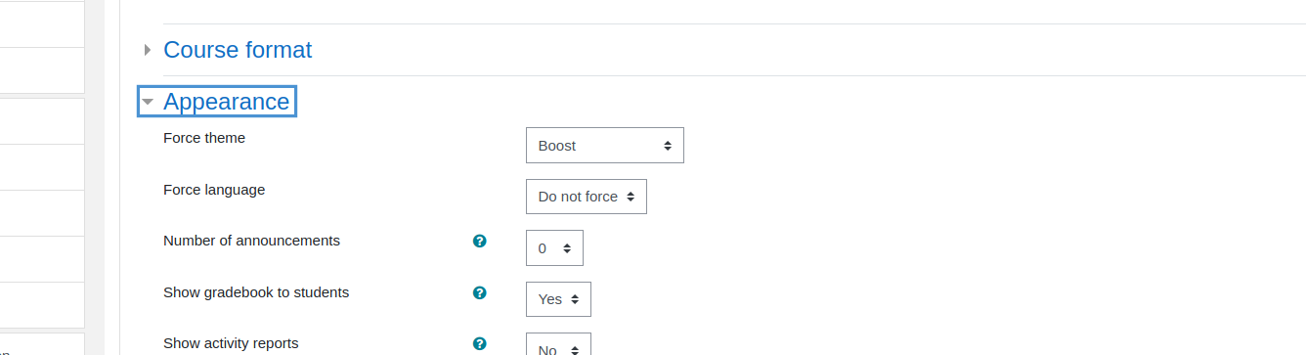
Task: Click the Force theme label
Action: 204,138
